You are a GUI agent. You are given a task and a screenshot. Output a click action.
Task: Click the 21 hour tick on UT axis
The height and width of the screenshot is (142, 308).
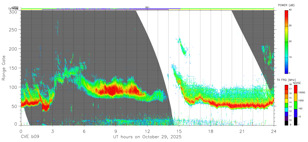tap(242, 131)
